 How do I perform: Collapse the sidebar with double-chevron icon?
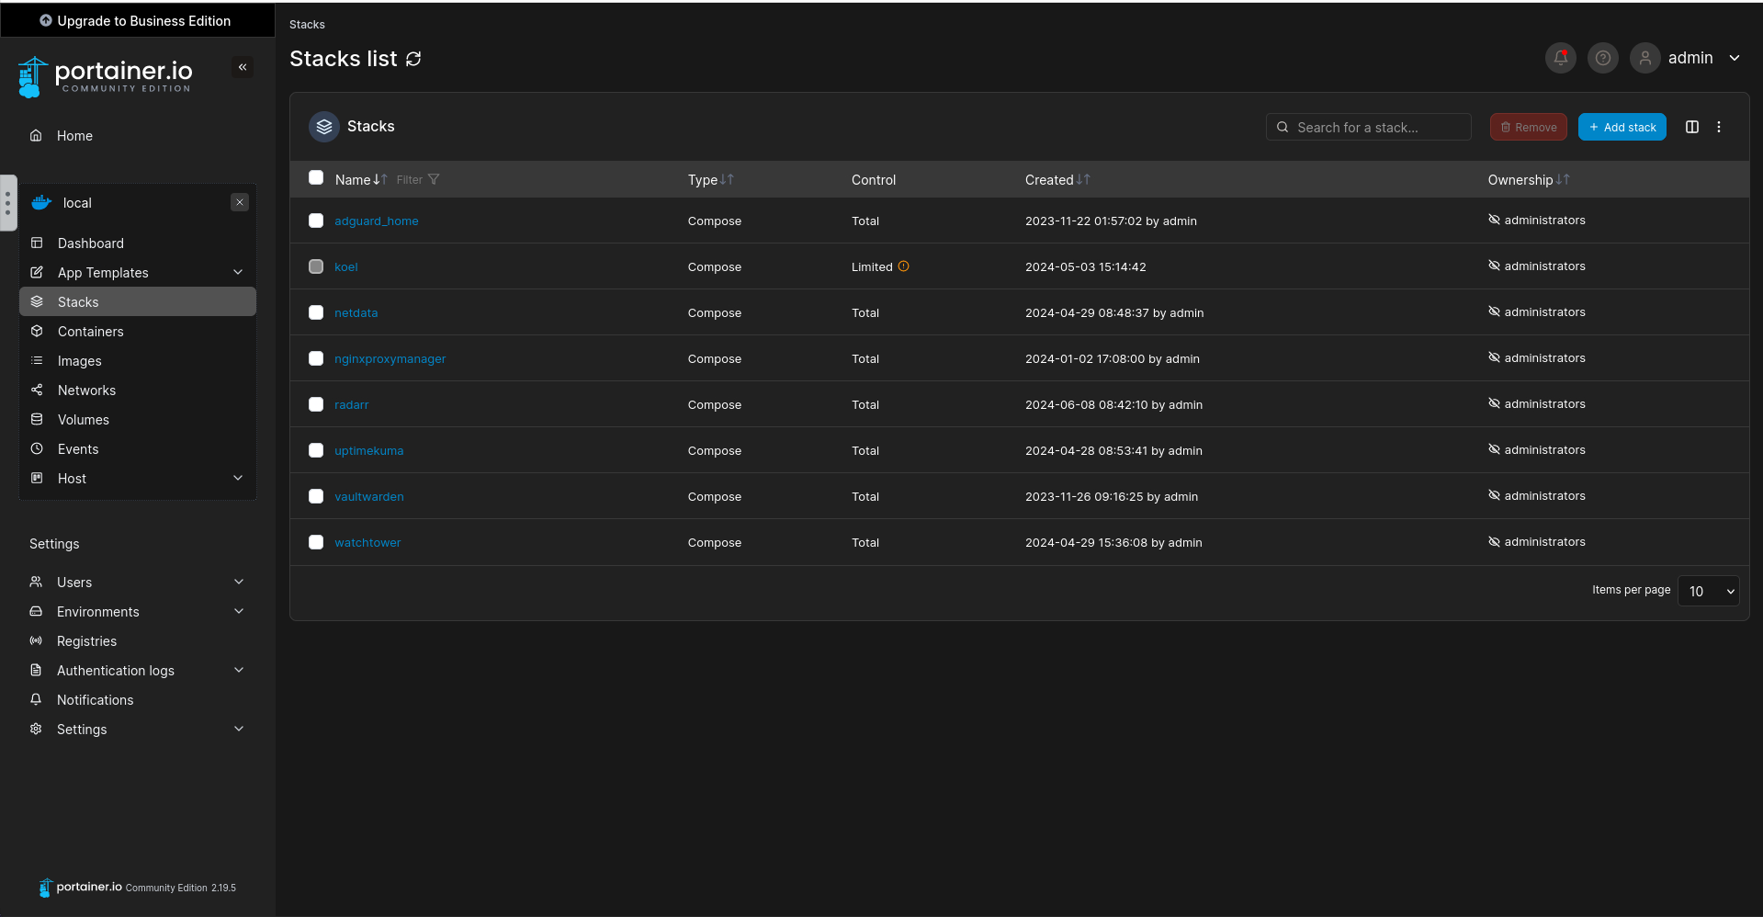[243, 67]
